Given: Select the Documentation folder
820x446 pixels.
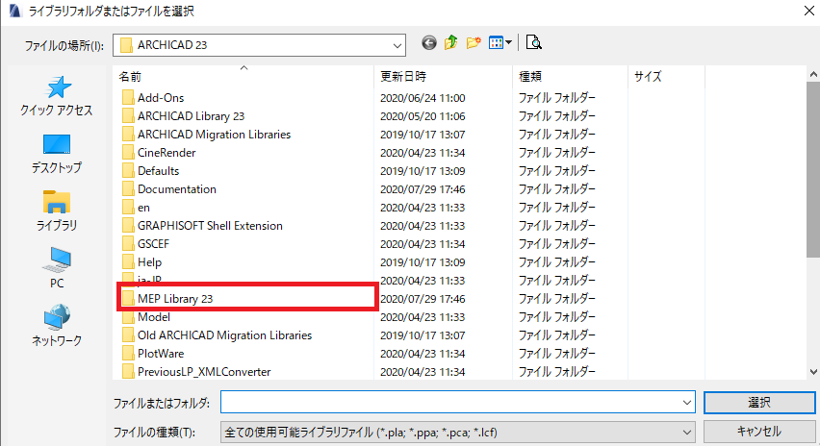Looking at the screenshot, I should (x=177, y=189).
